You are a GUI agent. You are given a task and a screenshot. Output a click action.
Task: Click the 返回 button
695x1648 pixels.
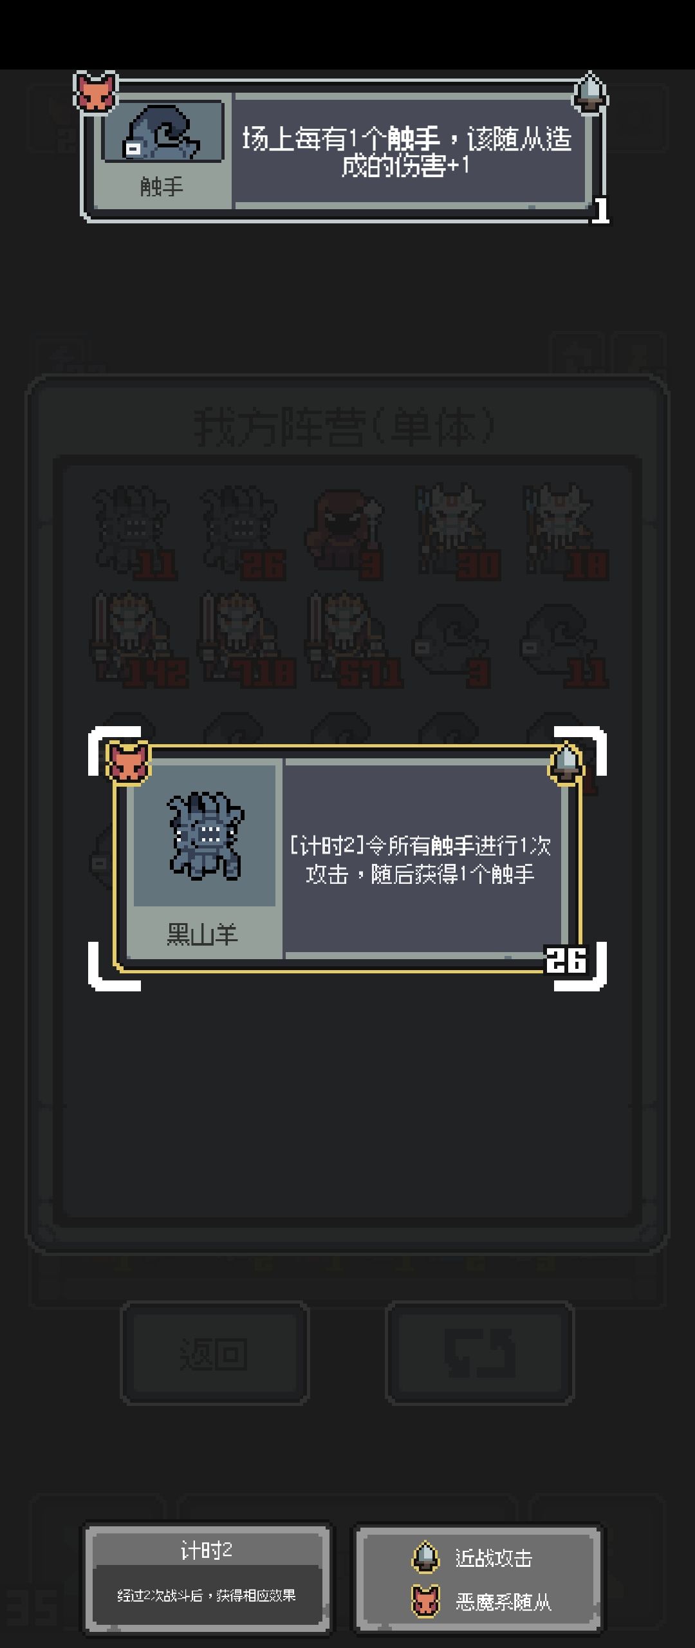pyautogui.click(x=214, y=1352)
